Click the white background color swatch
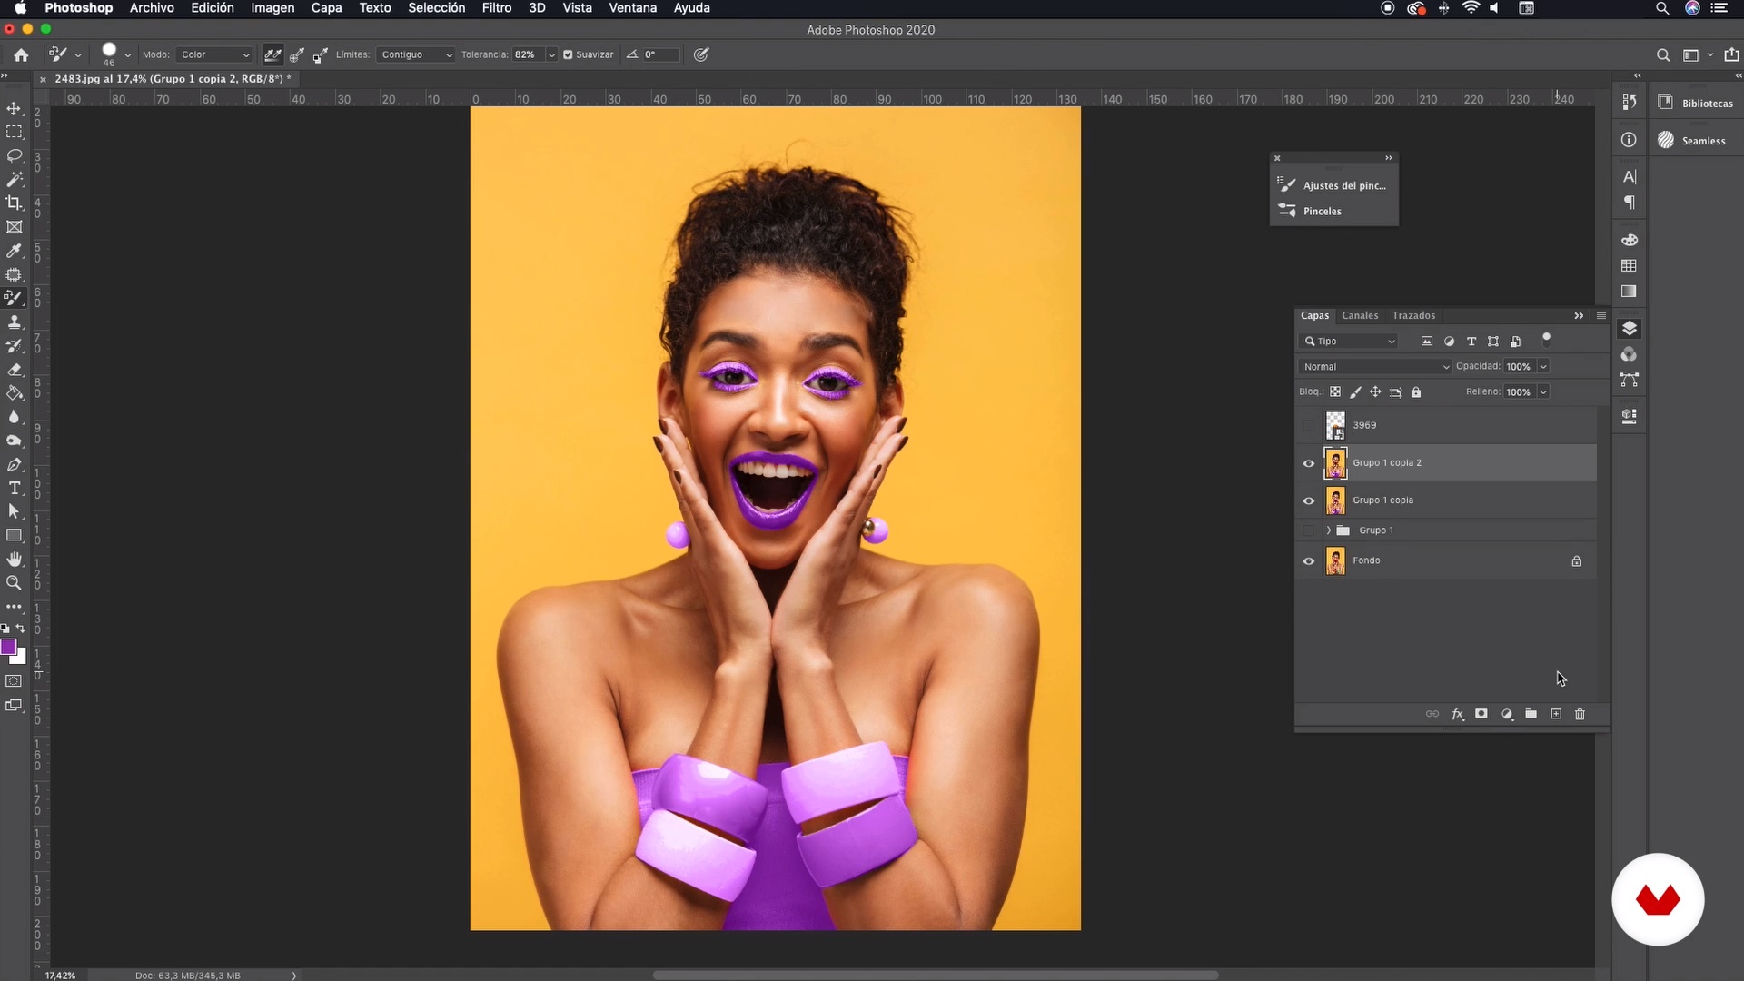1744x981 pixels. click(x=20, y=658)
